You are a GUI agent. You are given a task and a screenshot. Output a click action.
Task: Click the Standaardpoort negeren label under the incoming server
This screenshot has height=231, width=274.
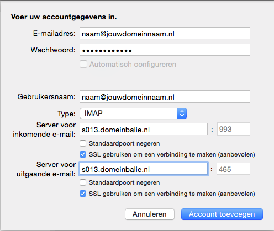tap(124, 143)
